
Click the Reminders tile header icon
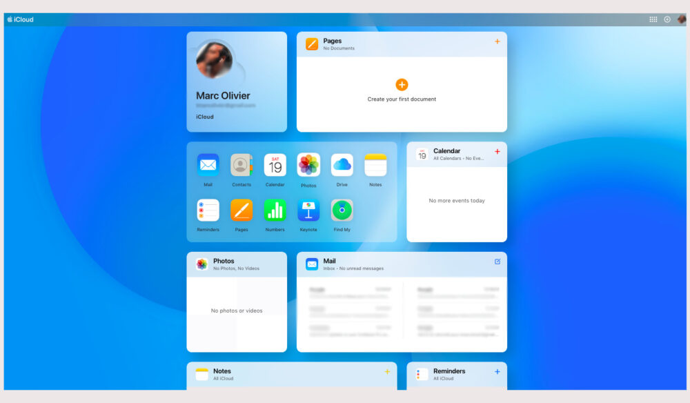(x=422, y=374)
